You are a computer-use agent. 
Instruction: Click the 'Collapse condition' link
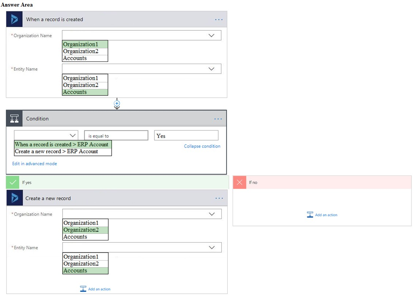(x=202, y=146)
